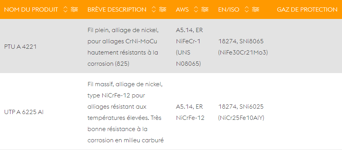Image resolution: width=342 pixels, height=150 pixels.
Task: Click the NOM DU PRODUIT header label
Action: pos(31,10)
